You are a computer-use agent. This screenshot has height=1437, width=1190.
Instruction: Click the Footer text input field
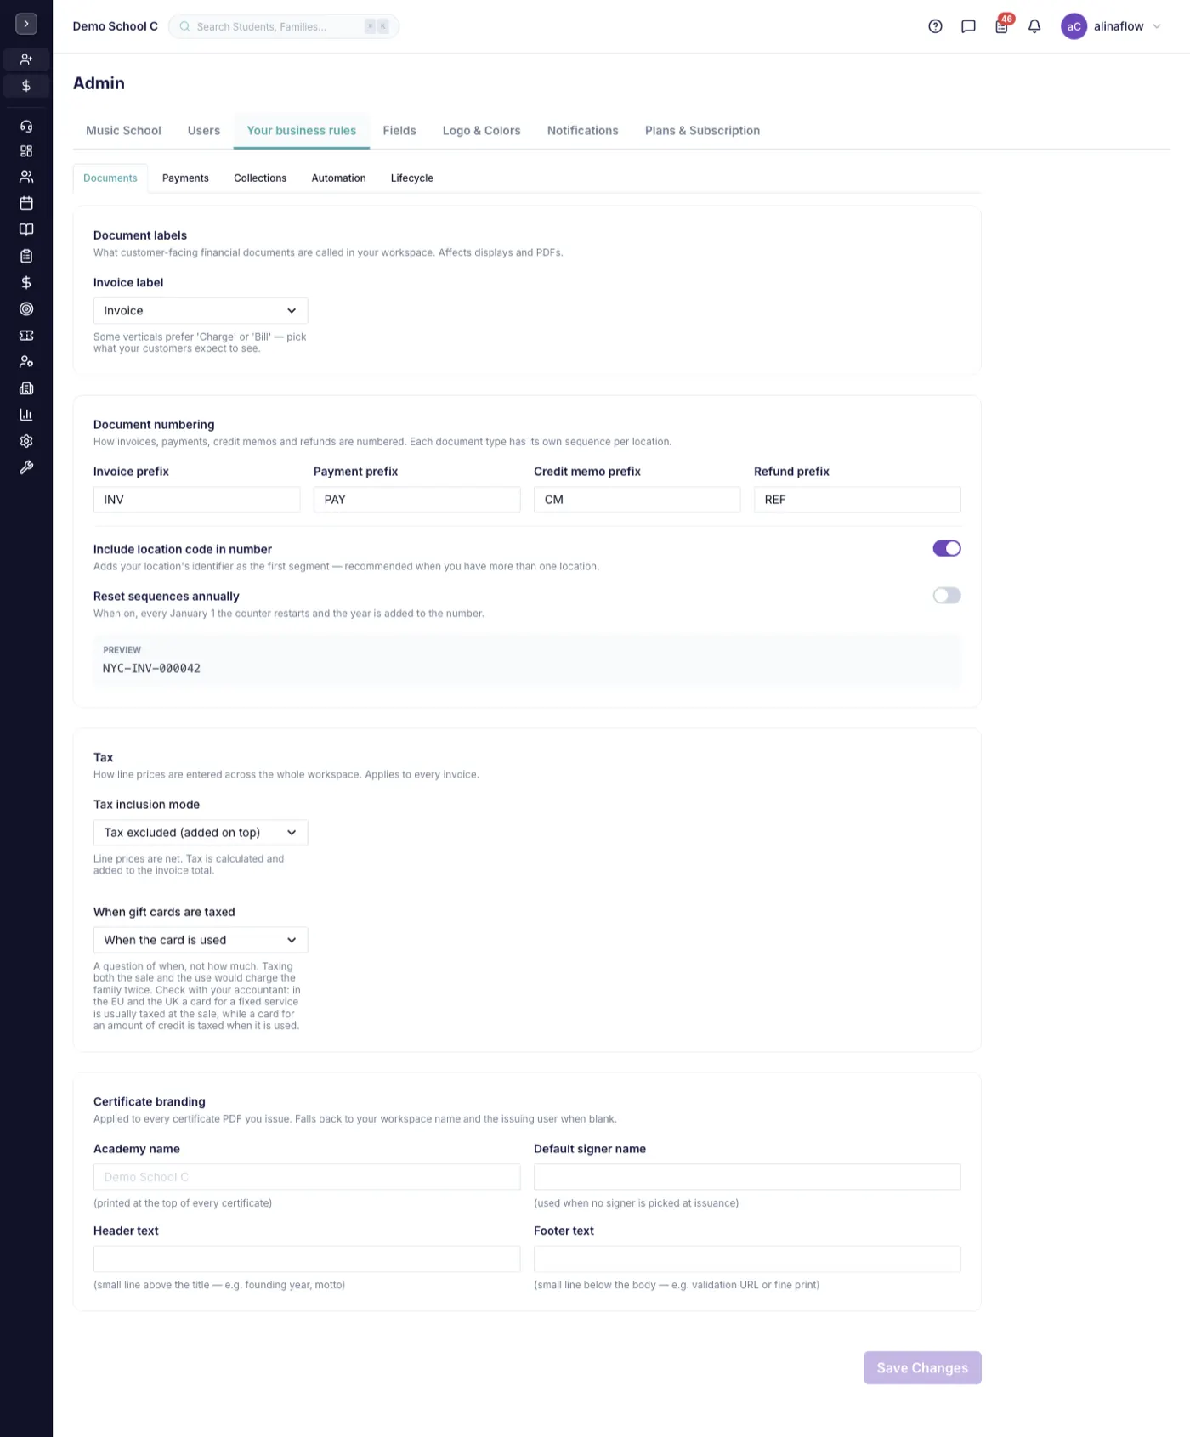point(747,1259)
